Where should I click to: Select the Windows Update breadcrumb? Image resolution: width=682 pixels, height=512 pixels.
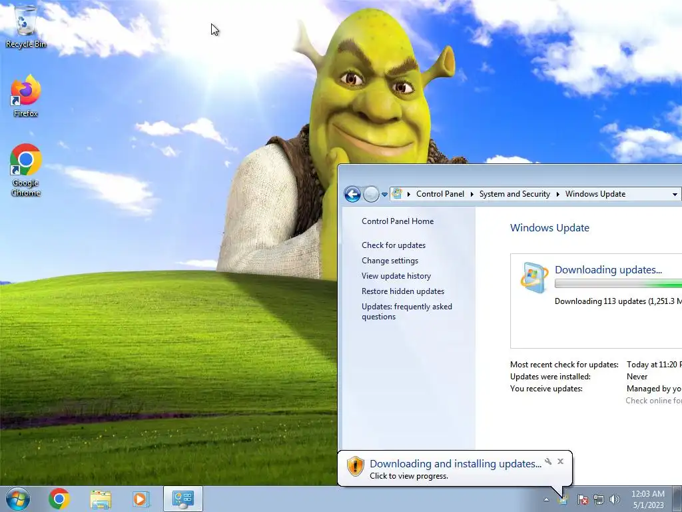(x=595, y=194)
